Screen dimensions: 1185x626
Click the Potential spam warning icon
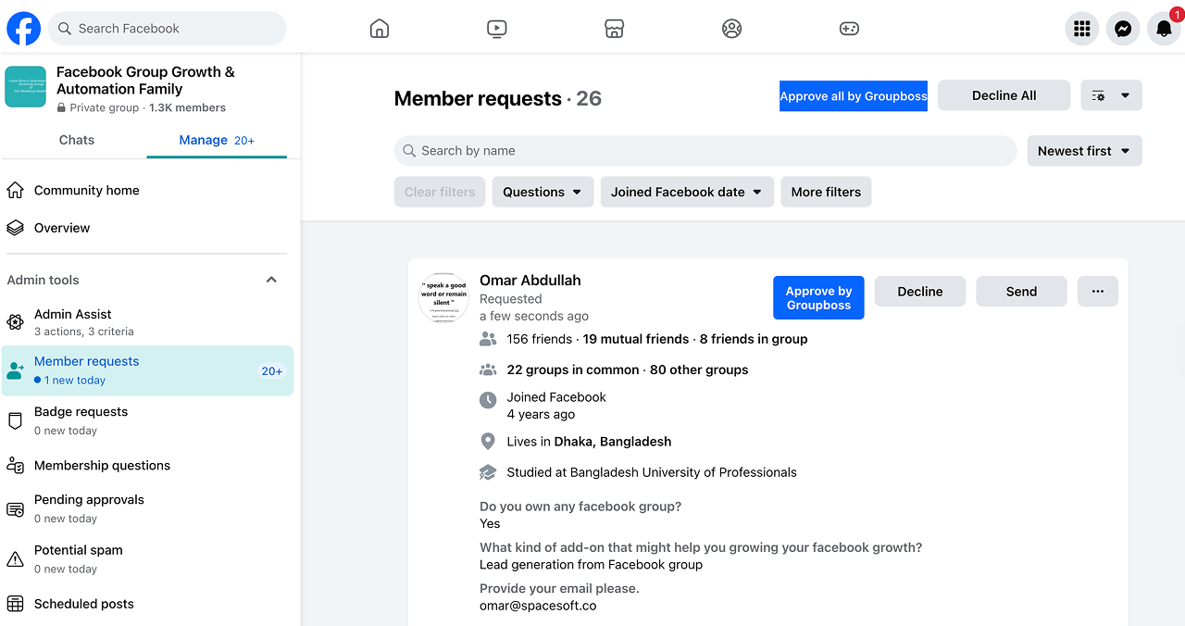point(15,559)
